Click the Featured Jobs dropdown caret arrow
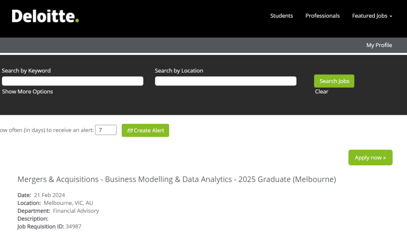 391,16
